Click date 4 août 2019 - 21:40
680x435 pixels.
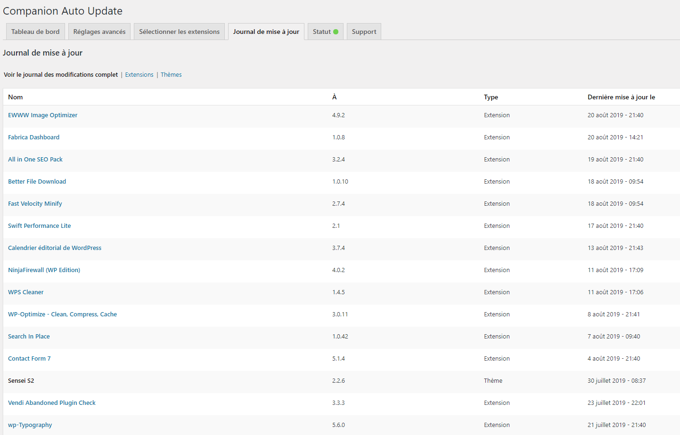pyautogui.click(x=614, y=358)
